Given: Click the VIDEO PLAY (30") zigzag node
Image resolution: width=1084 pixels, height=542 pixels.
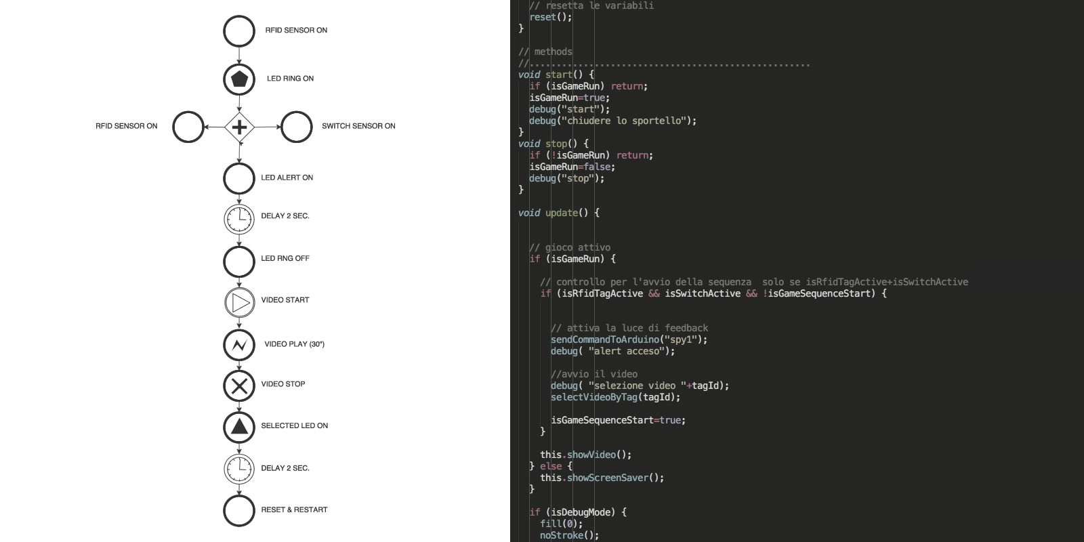Looking at the screenshot, I should coord(239,345).
